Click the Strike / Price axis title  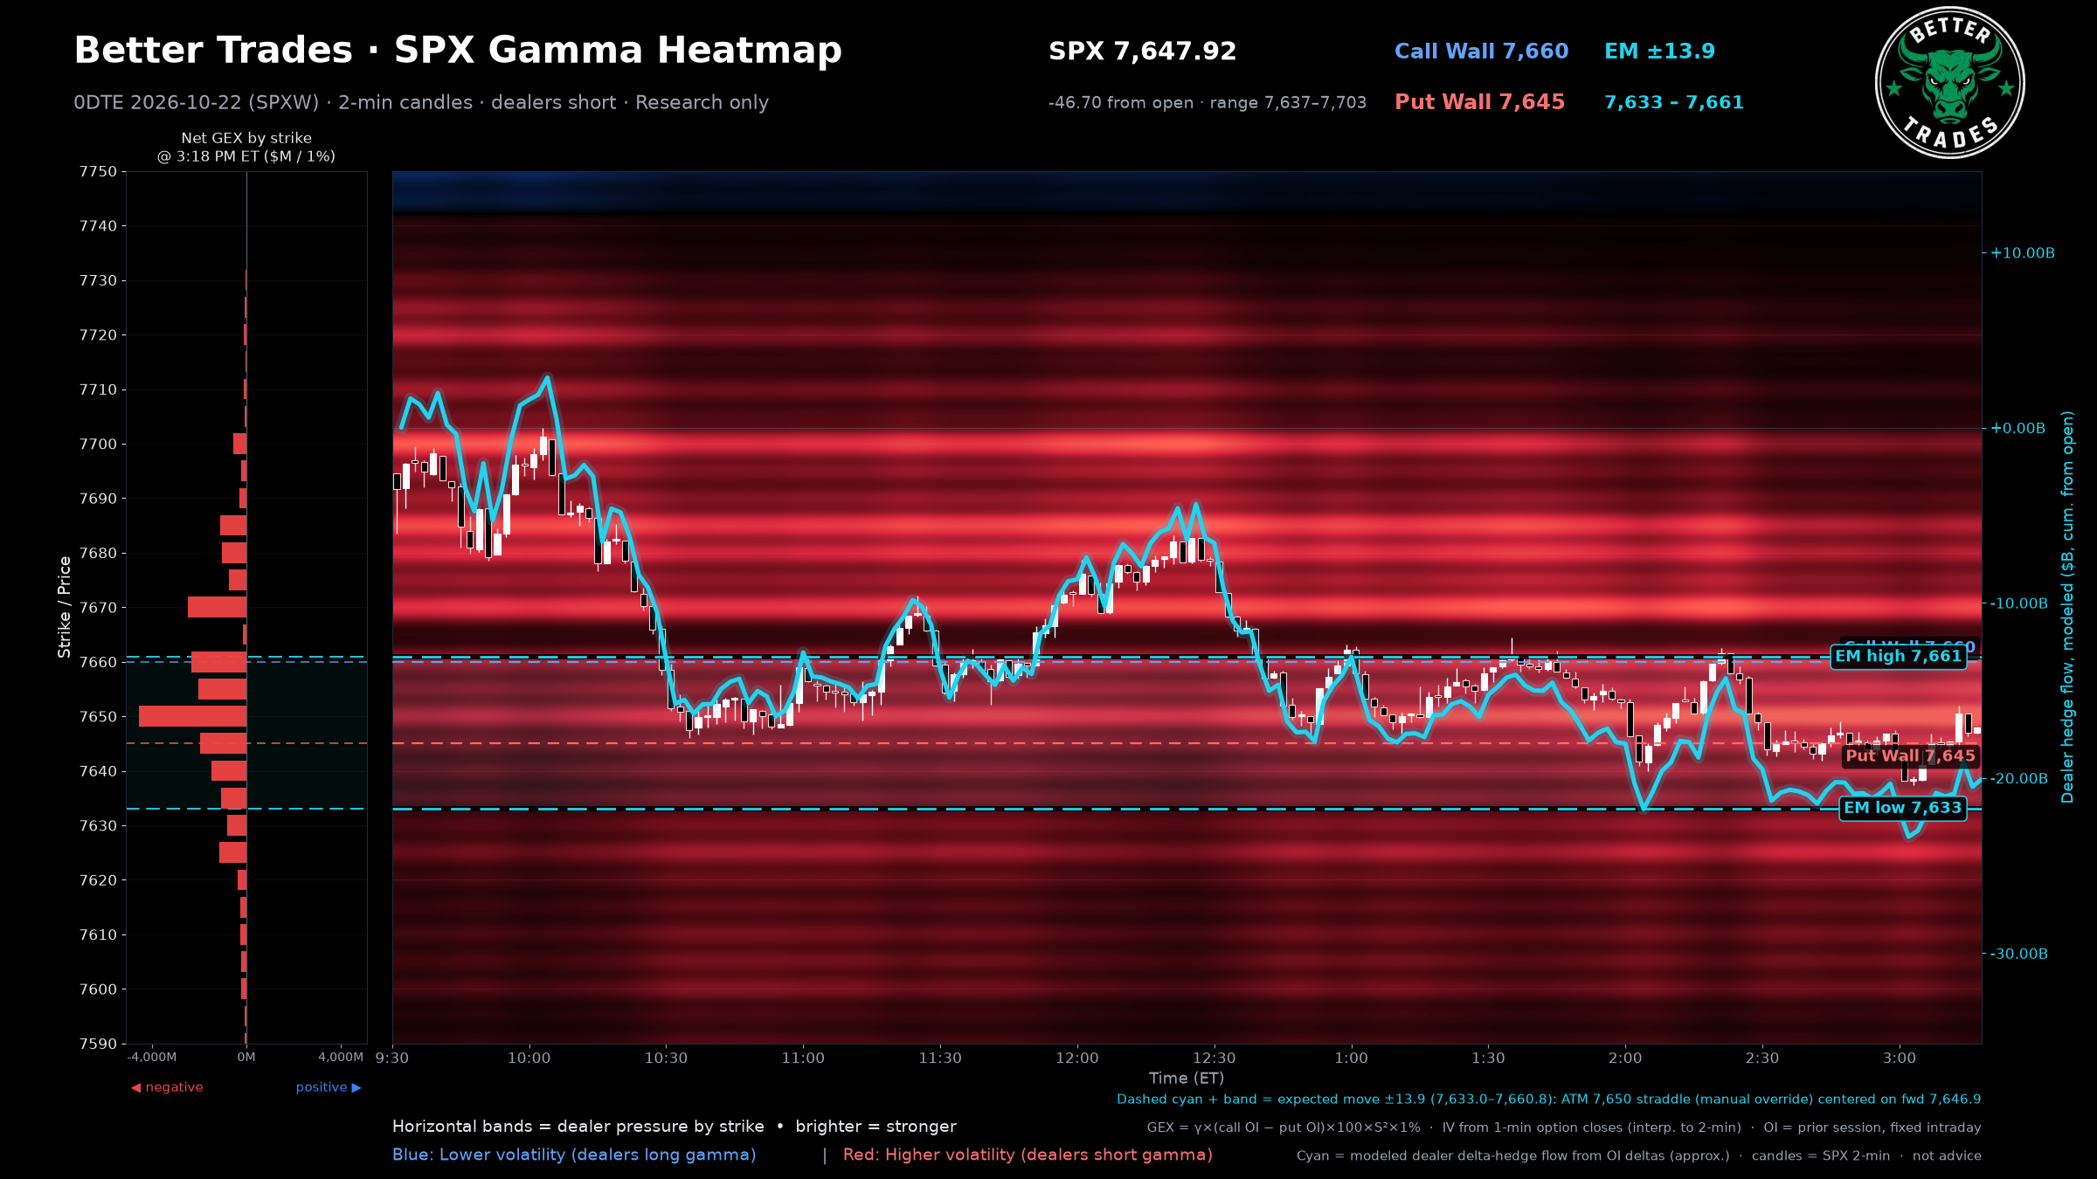pos(65,607)
